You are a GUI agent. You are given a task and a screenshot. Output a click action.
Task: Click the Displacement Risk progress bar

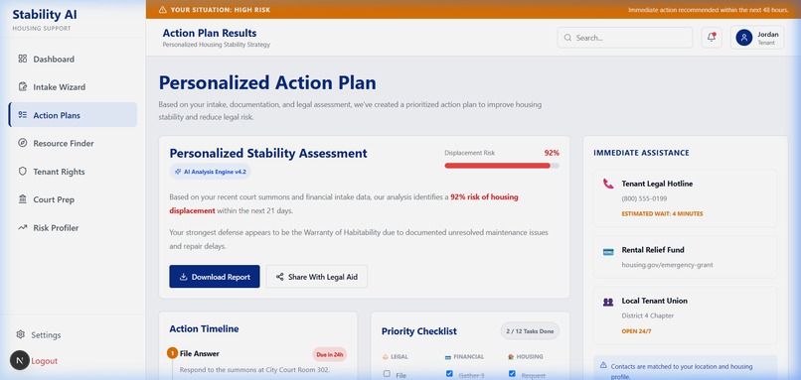(x=502, y=166)
